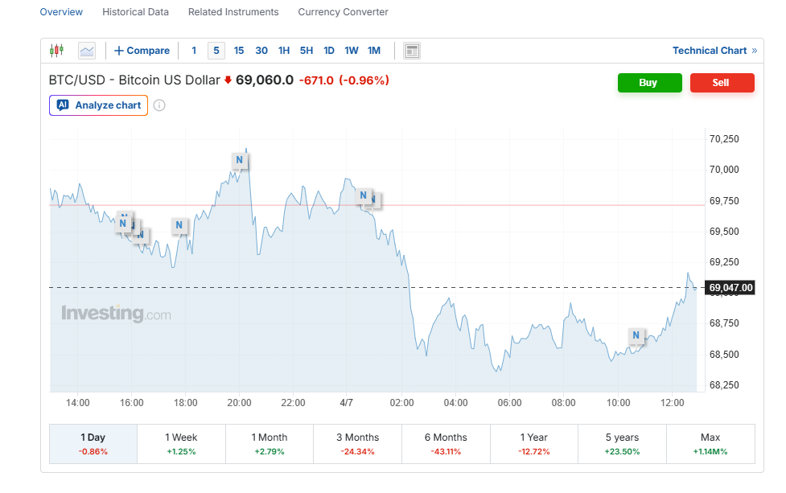Click the current price label 69,047.00
786x493 pixels.
[x=731, y=288]
